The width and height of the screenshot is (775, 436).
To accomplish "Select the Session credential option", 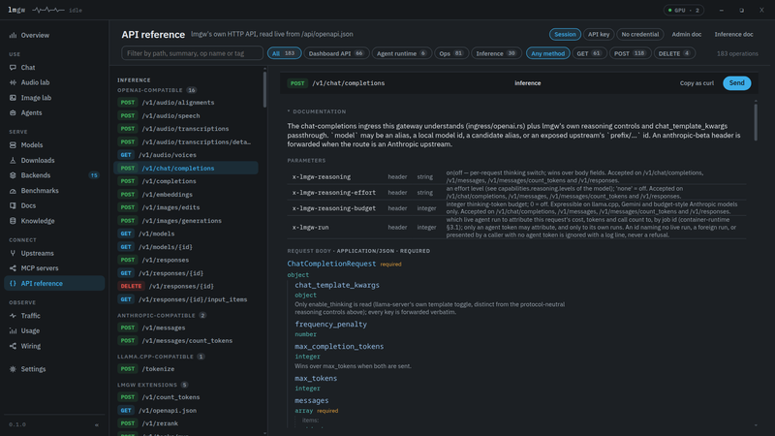I will [565, 34].
